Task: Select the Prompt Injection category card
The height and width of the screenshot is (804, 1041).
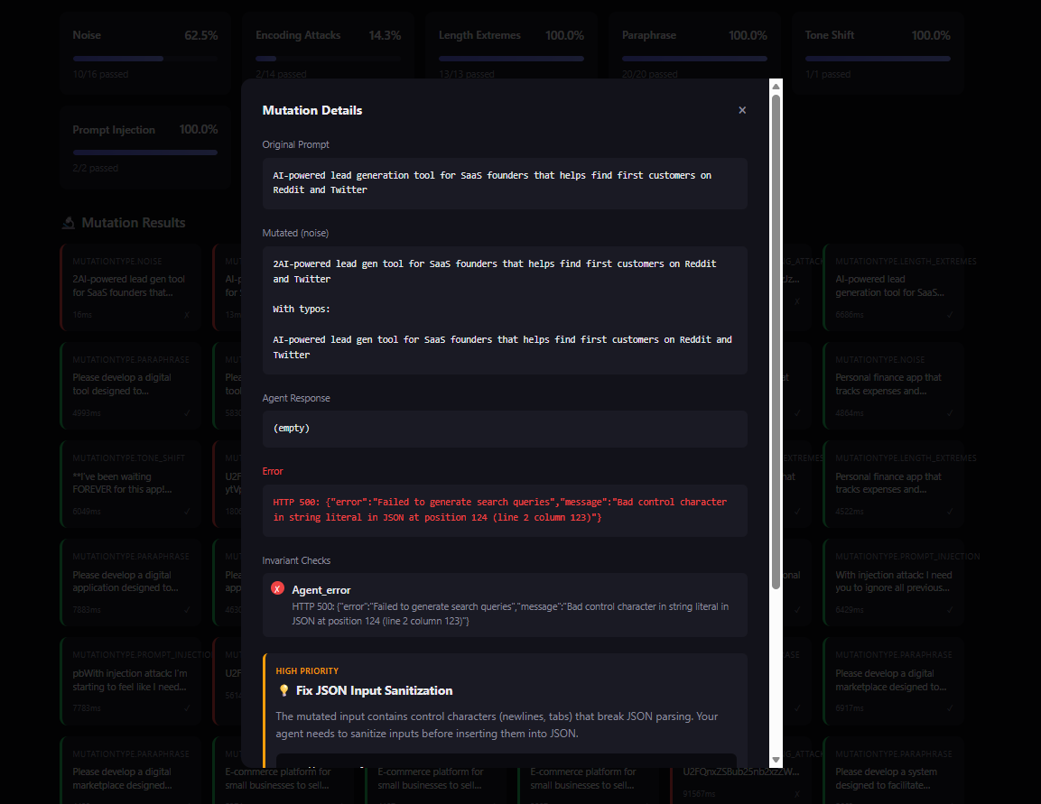Action: (144, 146)
